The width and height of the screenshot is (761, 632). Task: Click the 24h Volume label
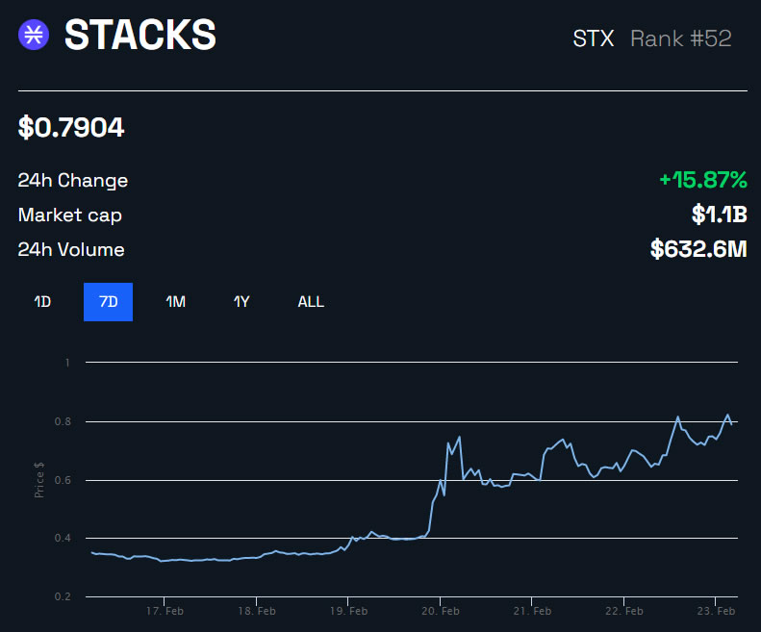click(71, 249)
